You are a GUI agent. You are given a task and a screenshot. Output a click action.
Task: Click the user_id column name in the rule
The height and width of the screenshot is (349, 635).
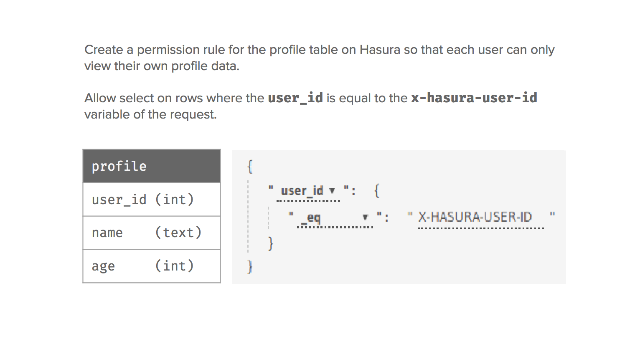302,191
